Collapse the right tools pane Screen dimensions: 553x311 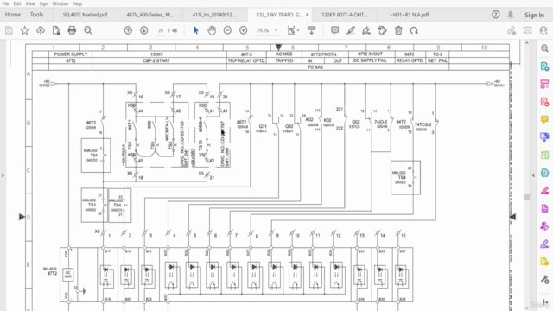[x=533, y=175]
